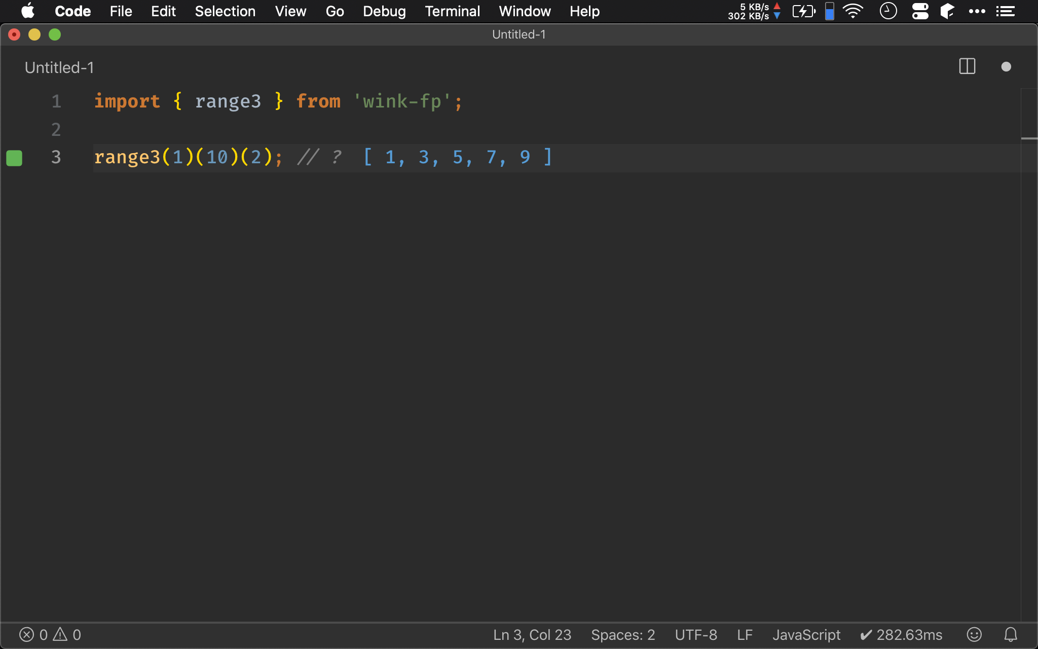Close the window with red button
Screen dimensions: 1038x649
tap(14, 34)
